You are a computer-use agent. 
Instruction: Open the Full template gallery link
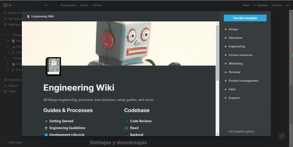(241, 132)
